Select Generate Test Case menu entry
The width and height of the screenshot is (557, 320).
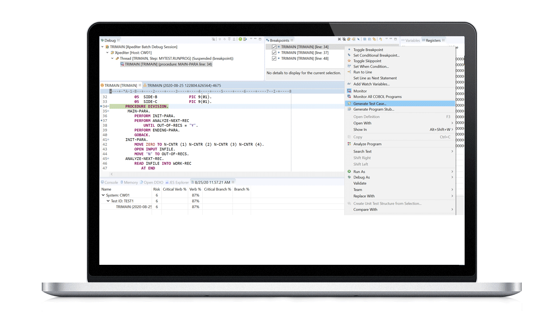pos(369,104)
